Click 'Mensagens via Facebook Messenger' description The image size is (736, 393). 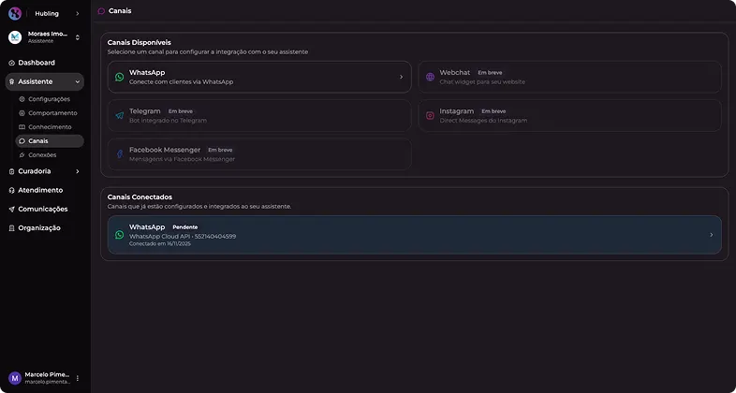pos(182,159)
